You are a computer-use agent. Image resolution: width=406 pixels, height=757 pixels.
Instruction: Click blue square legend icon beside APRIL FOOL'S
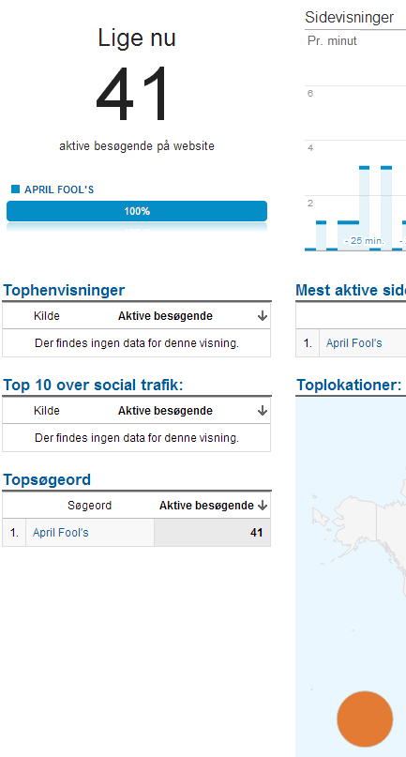(x=15, y=189)
